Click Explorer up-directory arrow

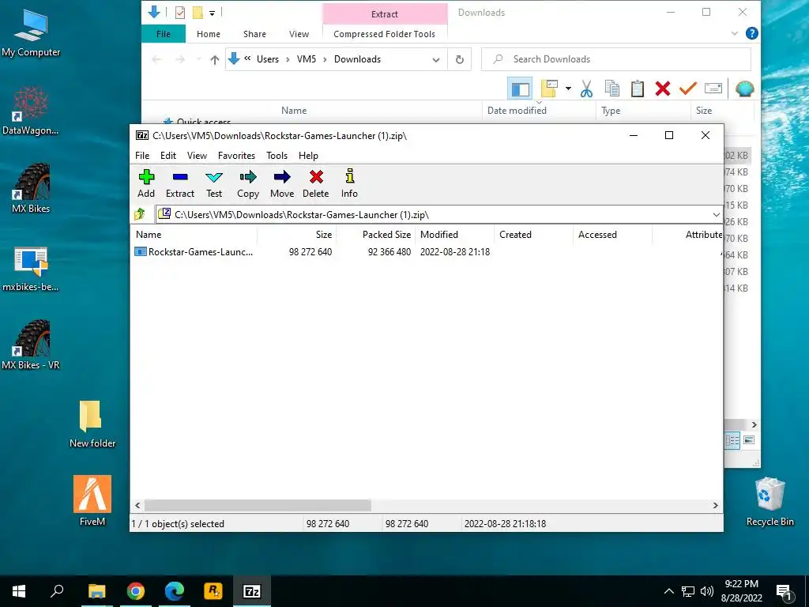click(215, 59)
